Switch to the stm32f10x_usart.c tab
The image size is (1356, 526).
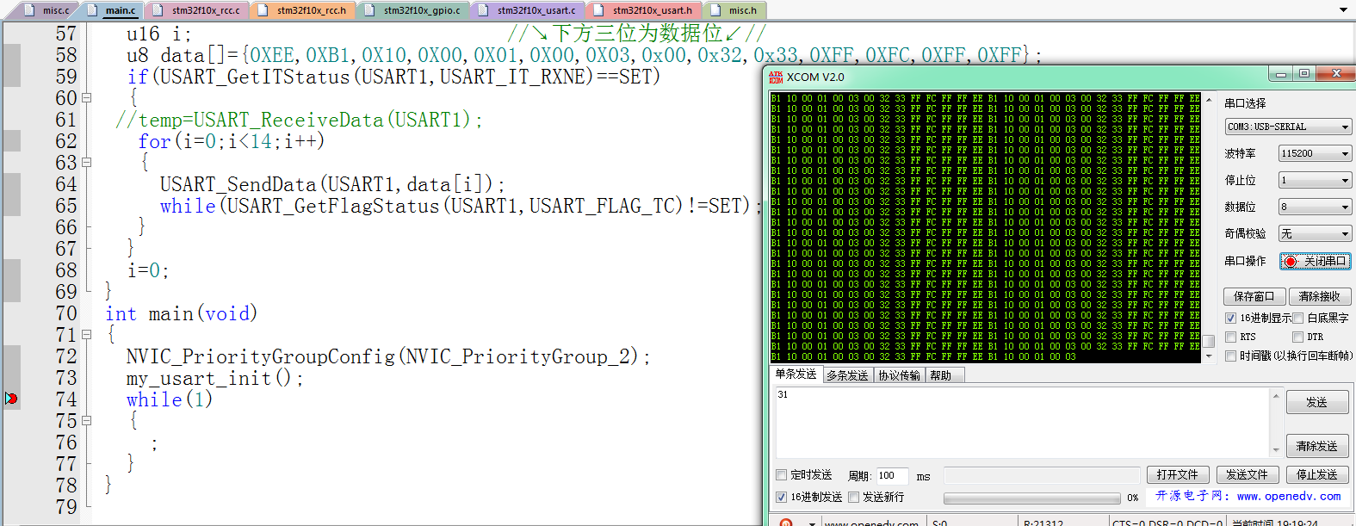pyautogui.click(x=529, y=10)
